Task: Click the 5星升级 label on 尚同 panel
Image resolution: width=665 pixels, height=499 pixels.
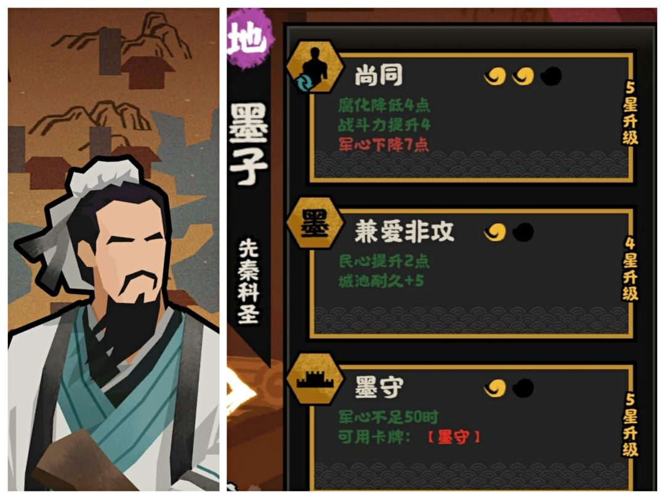Action: coord(631,113)
